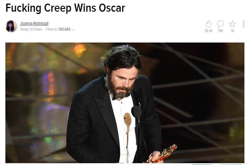The height and width of the screenshot is (165, 248).
Task: Click the flame recommend icon
Action: click(209, 24)
